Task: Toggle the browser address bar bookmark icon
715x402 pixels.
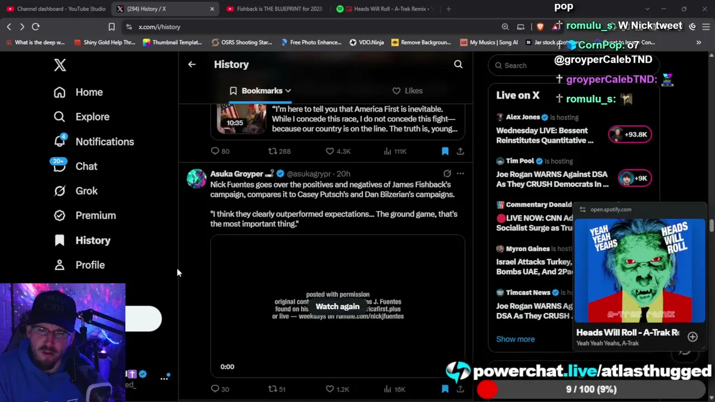Action: (112, 27)
